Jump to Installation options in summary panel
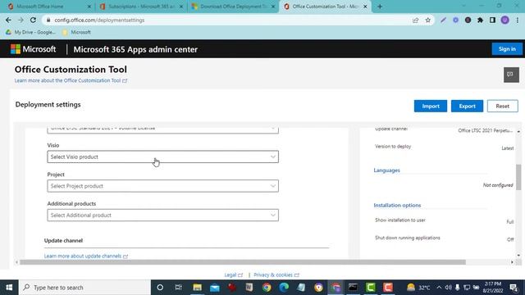Screen dimensions: 525x295 coord(397,205)
